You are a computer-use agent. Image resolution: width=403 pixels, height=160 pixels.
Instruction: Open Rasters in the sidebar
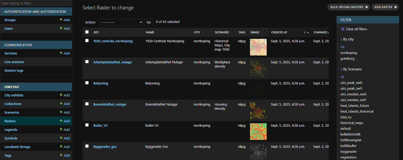click(10, 121)
